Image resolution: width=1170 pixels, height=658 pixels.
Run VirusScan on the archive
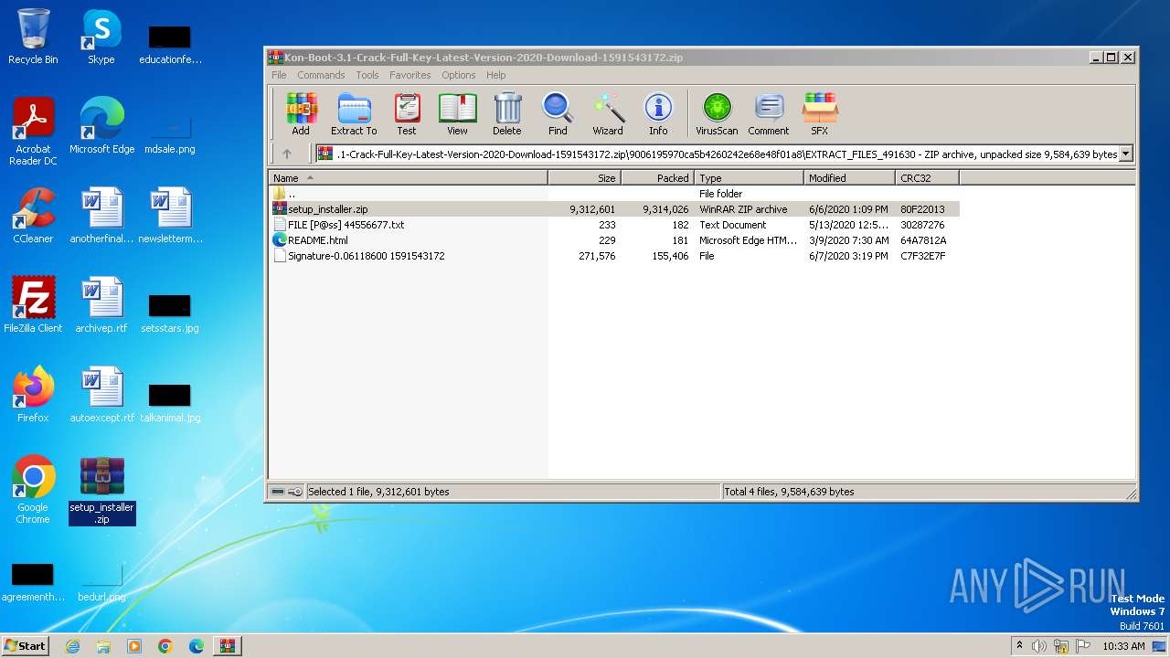[x=717, y=114]
